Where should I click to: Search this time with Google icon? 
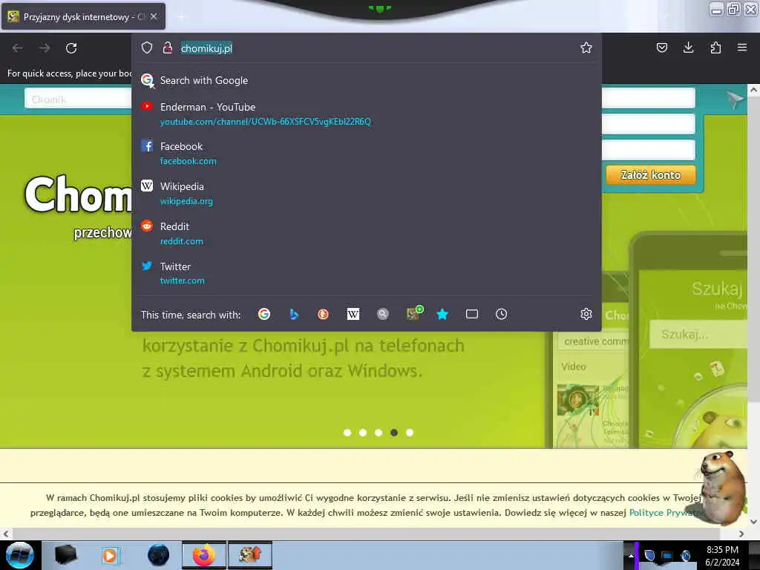(264, 314)
